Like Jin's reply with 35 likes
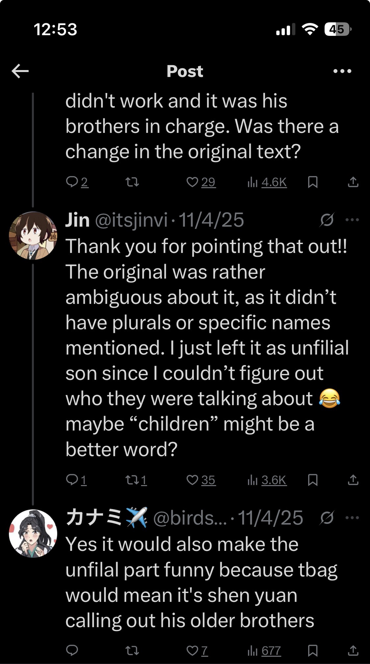The image size is (370, 664). [x=192, y=480]
